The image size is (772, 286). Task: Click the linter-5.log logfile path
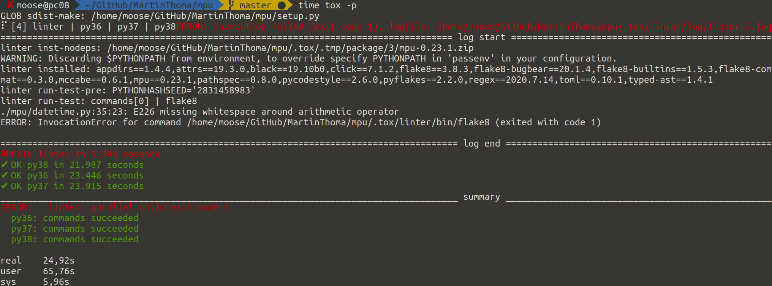[604, 27]
